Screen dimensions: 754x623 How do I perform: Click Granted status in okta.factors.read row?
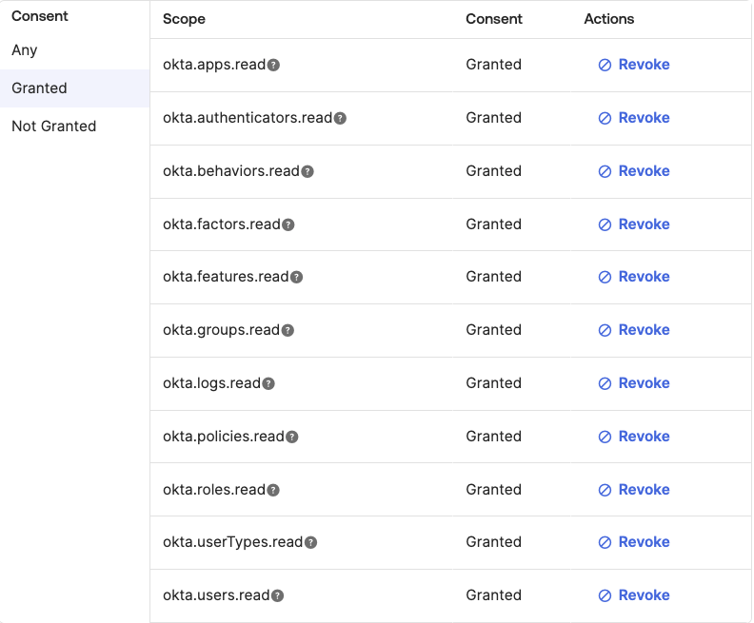(x=493, y=224)
